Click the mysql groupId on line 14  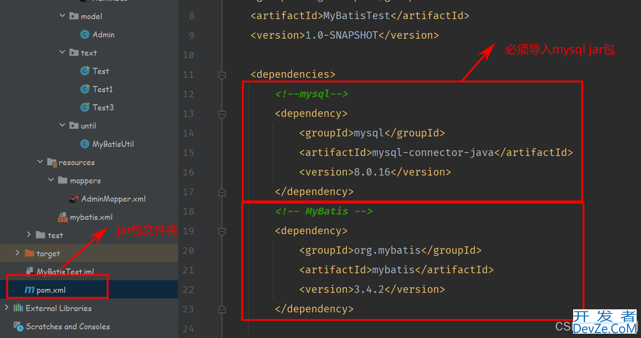[x=369, y=133]
